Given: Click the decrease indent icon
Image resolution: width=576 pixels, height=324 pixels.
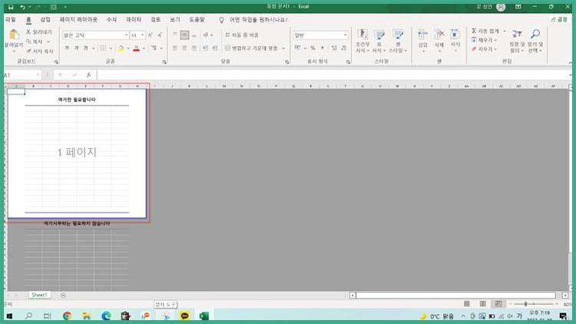Looking at the screenshot, I should 205,48.
